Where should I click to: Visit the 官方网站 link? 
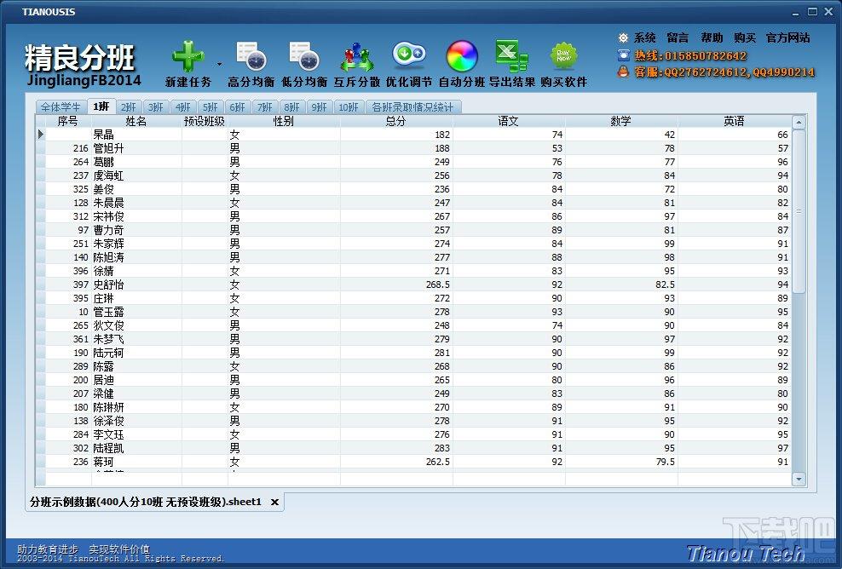coord(787,38)
